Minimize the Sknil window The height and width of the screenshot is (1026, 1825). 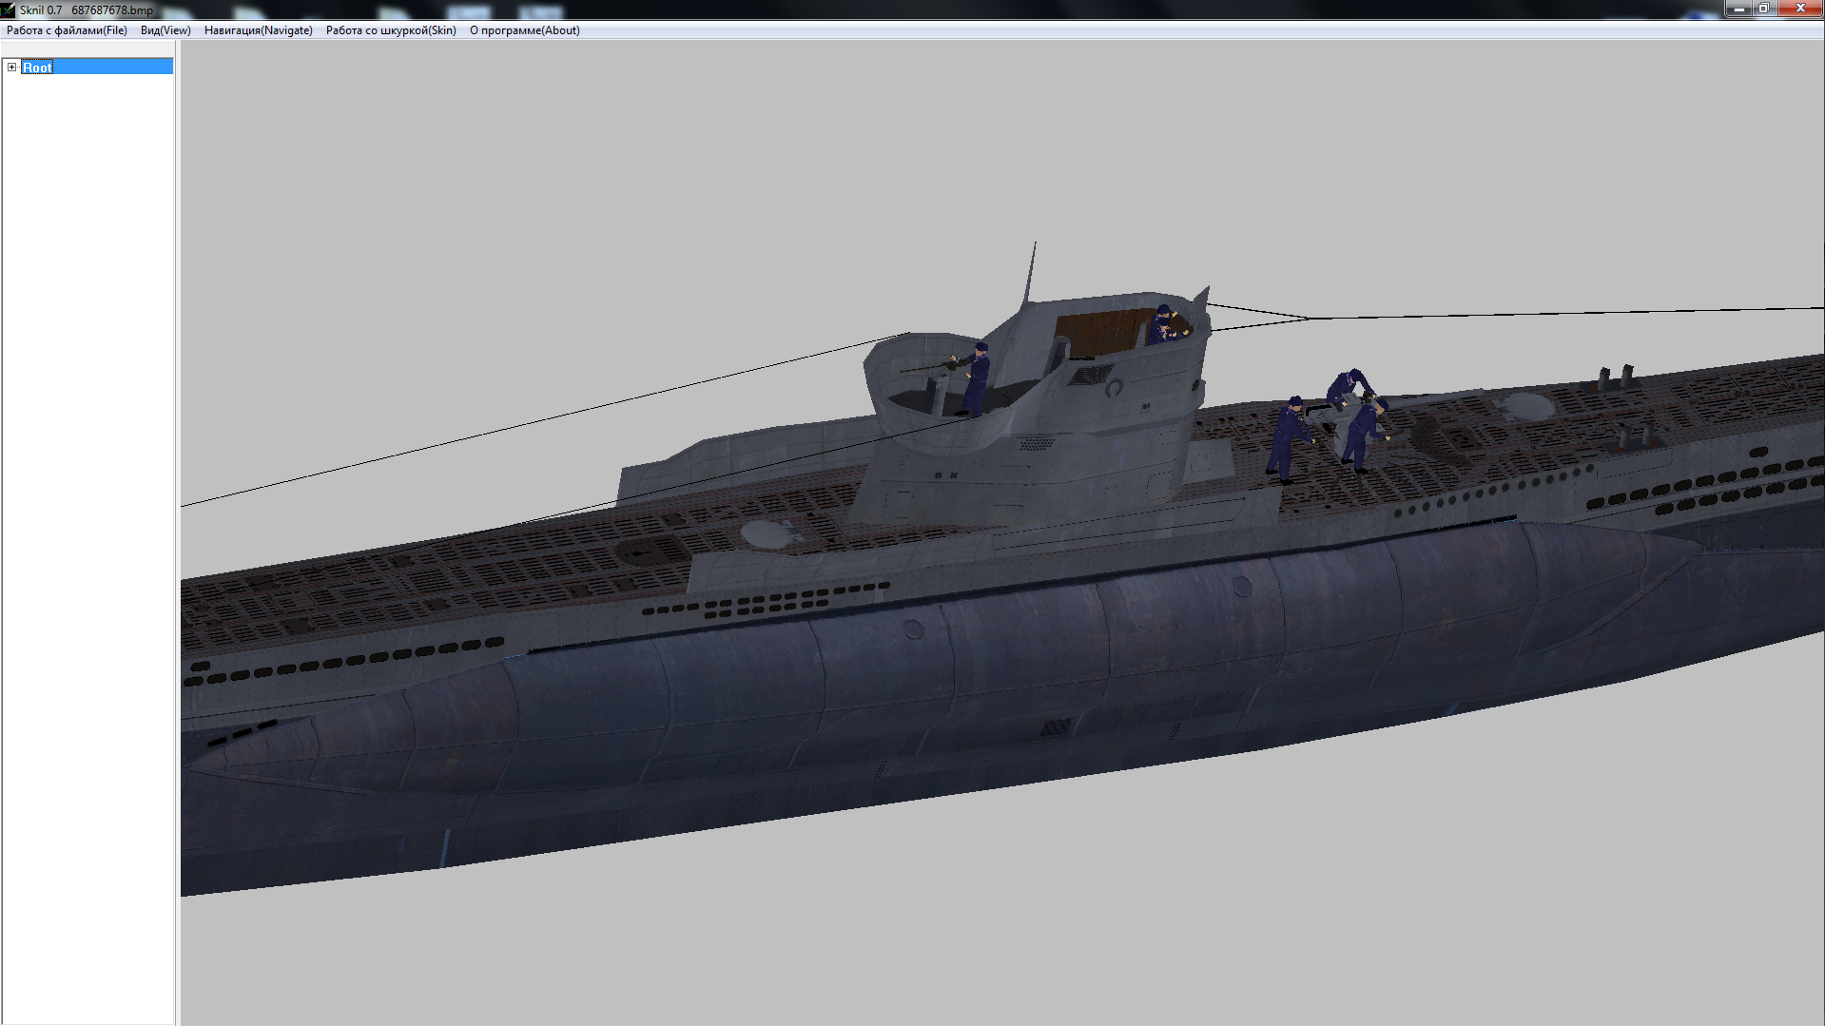1738,9
